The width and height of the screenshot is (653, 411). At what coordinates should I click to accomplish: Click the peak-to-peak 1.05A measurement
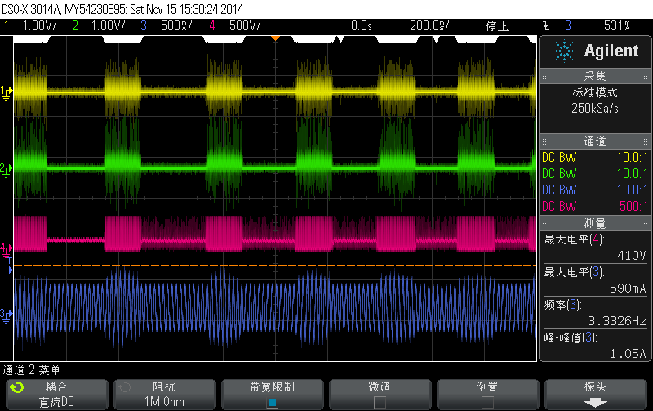coord(595,345)
